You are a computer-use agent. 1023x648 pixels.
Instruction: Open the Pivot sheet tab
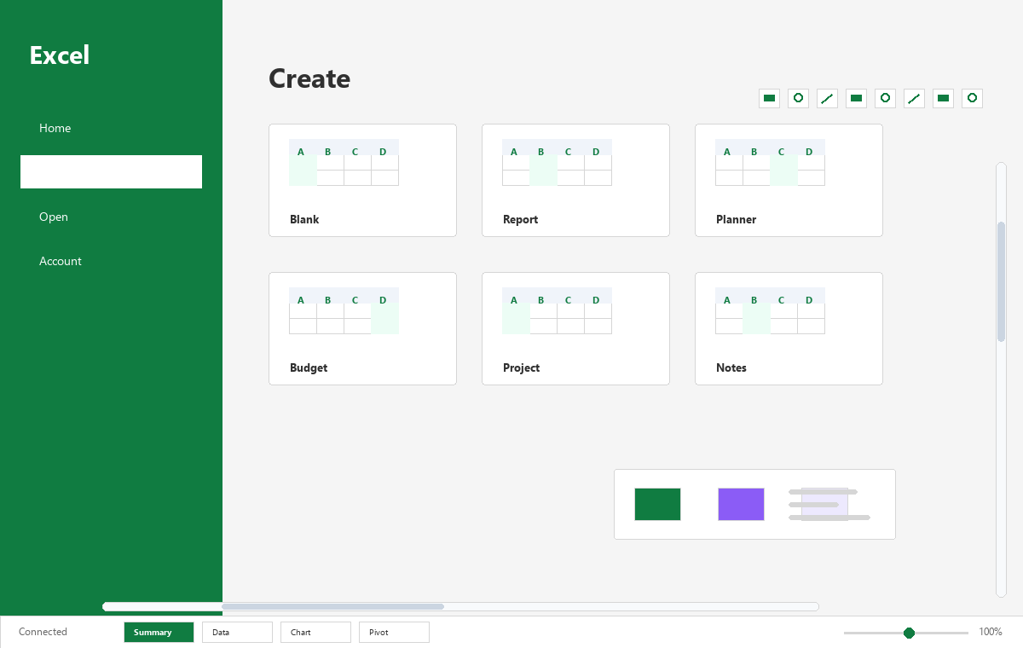tap(394, 632)
